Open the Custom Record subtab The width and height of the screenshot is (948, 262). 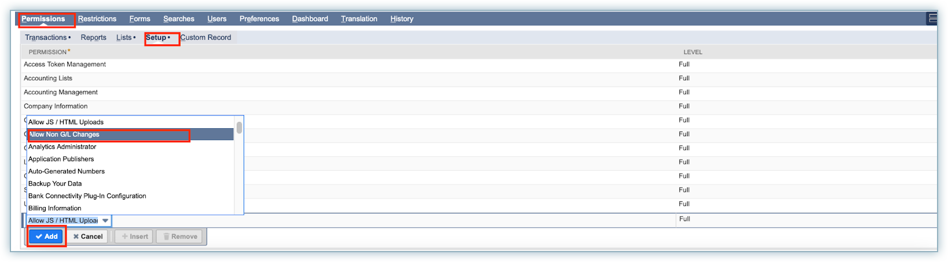pos(205,38)
